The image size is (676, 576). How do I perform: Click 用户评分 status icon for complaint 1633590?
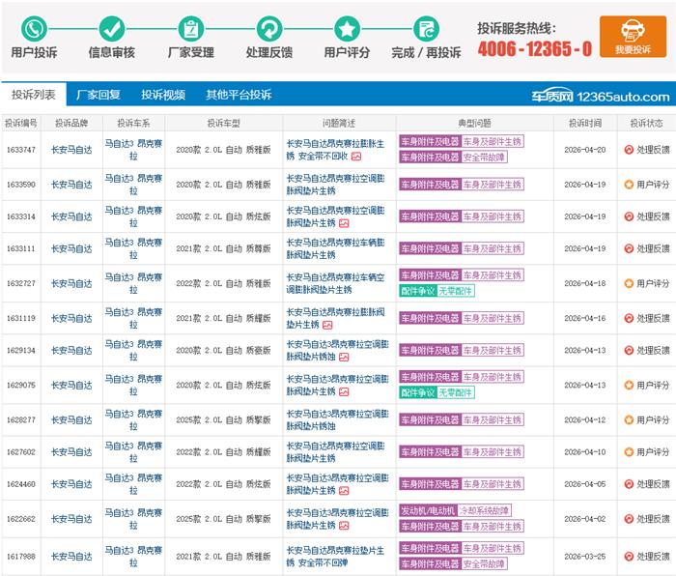pos(629,184)
